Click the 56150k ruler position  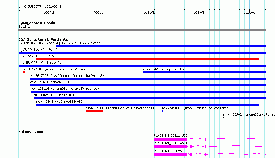(99, 12)
